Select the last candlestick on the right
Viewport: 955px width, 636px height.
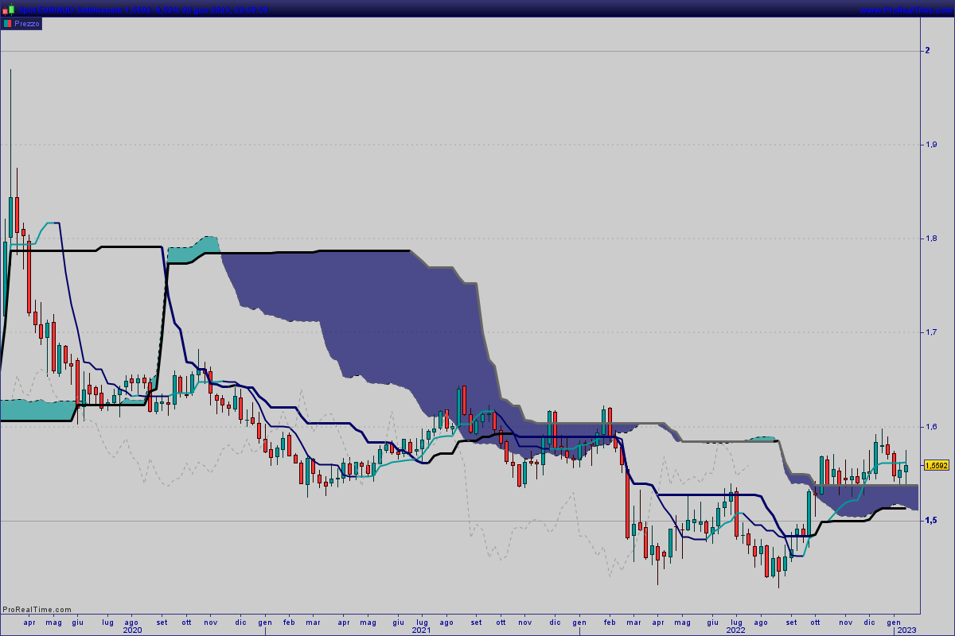pyautogui.click(x=906, y=468)
